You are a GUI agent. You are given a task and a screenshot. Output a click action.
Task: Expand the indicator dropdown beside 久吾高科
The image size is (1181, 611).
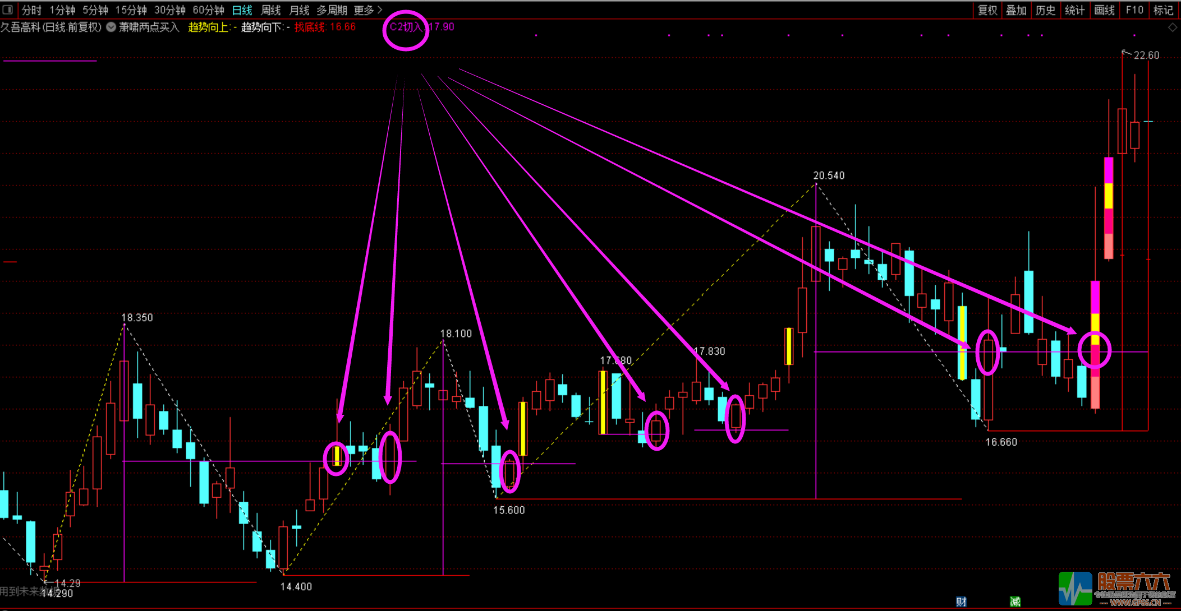[x=111, y=27]
